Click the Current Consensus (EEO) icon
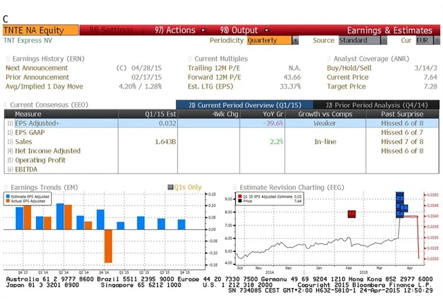This screenshot has width=443, height=299. [x=6, y=105]
